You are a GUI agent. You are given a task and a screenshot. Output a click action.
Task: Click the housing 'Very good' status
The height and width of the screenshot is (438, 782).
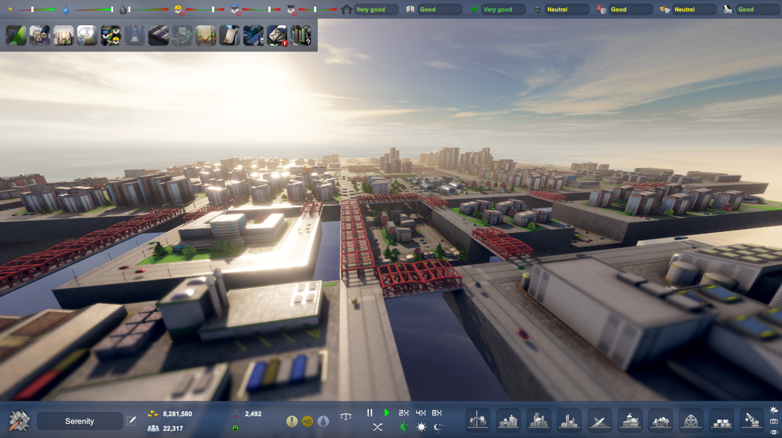click(x=376, y=9)
